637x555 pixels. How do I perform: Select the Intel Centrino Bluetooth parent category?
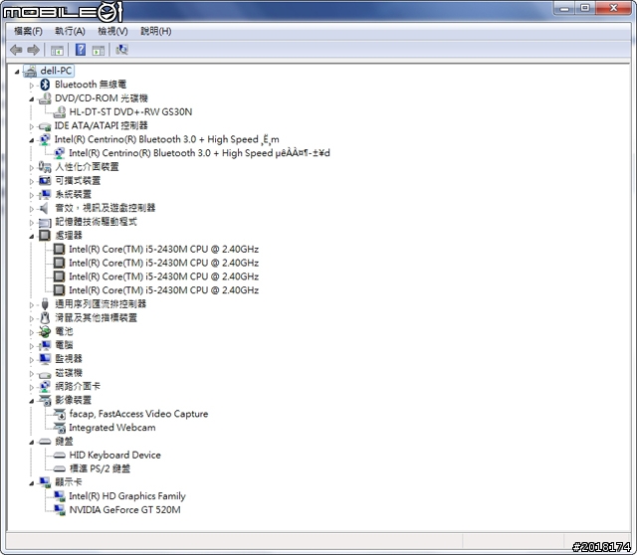tap(167, 139)
